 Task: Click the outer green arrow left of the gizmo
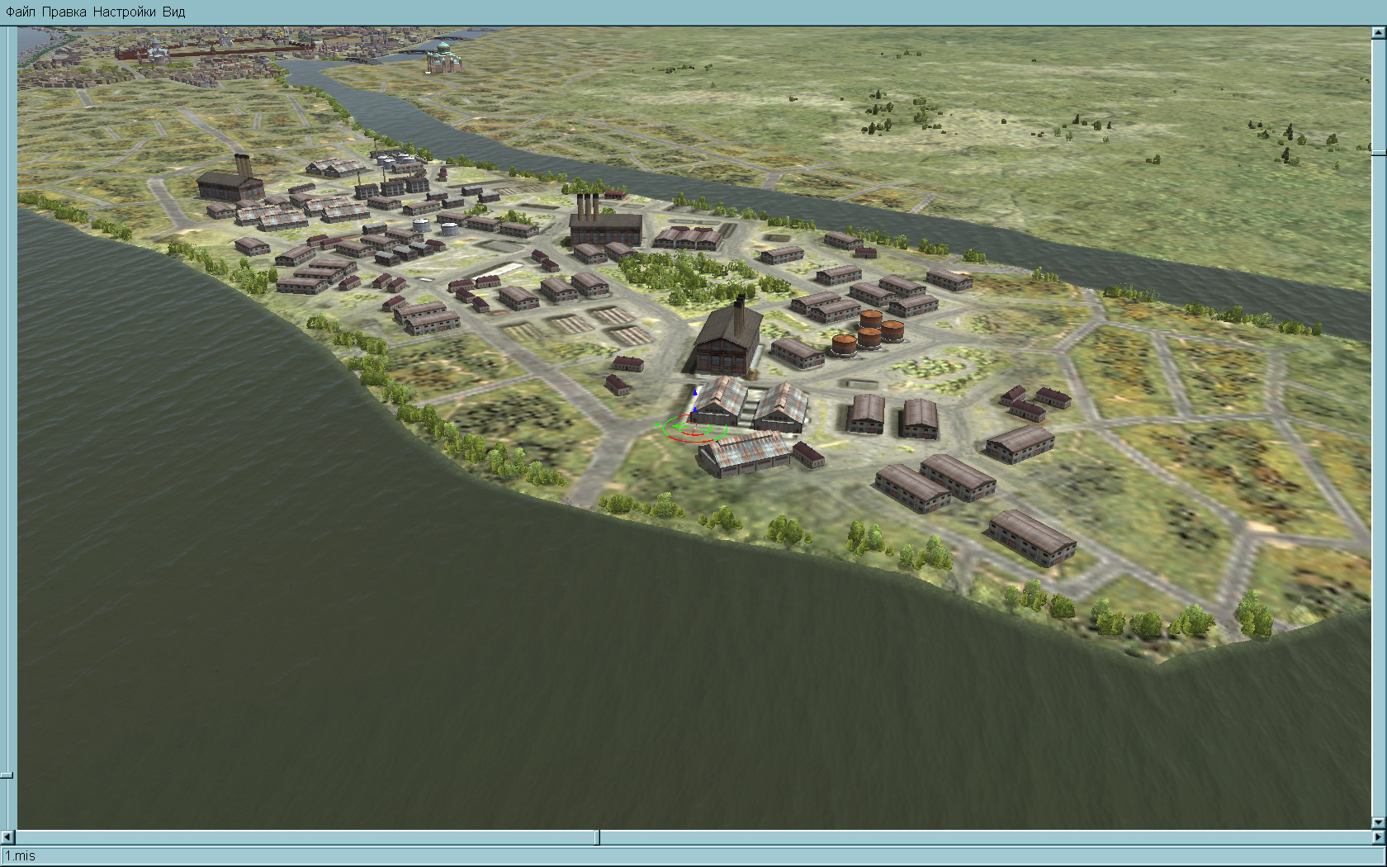click(x=658, y=426)
